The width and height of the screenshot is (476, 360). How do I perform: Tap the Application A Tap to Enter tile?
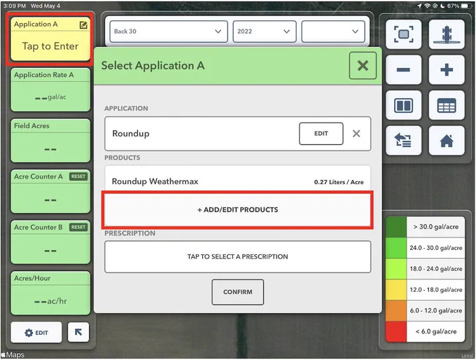point(50,39)
